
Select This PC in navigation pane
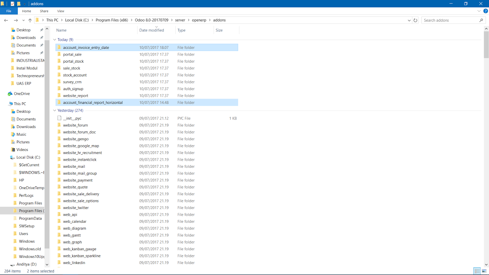click(20, 104)
